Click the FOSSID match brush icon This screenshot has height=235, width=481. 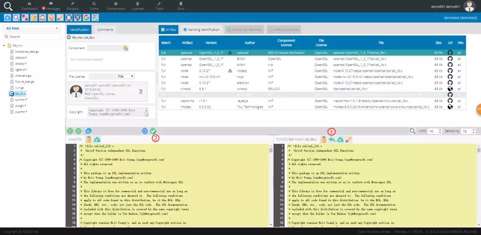pyautogui.click(x=348, y=139)
